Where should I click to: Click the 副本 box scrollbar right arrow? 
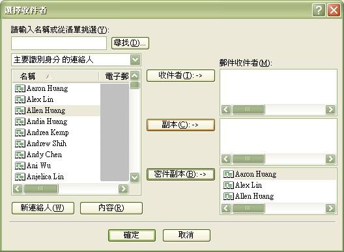point(330,159)
